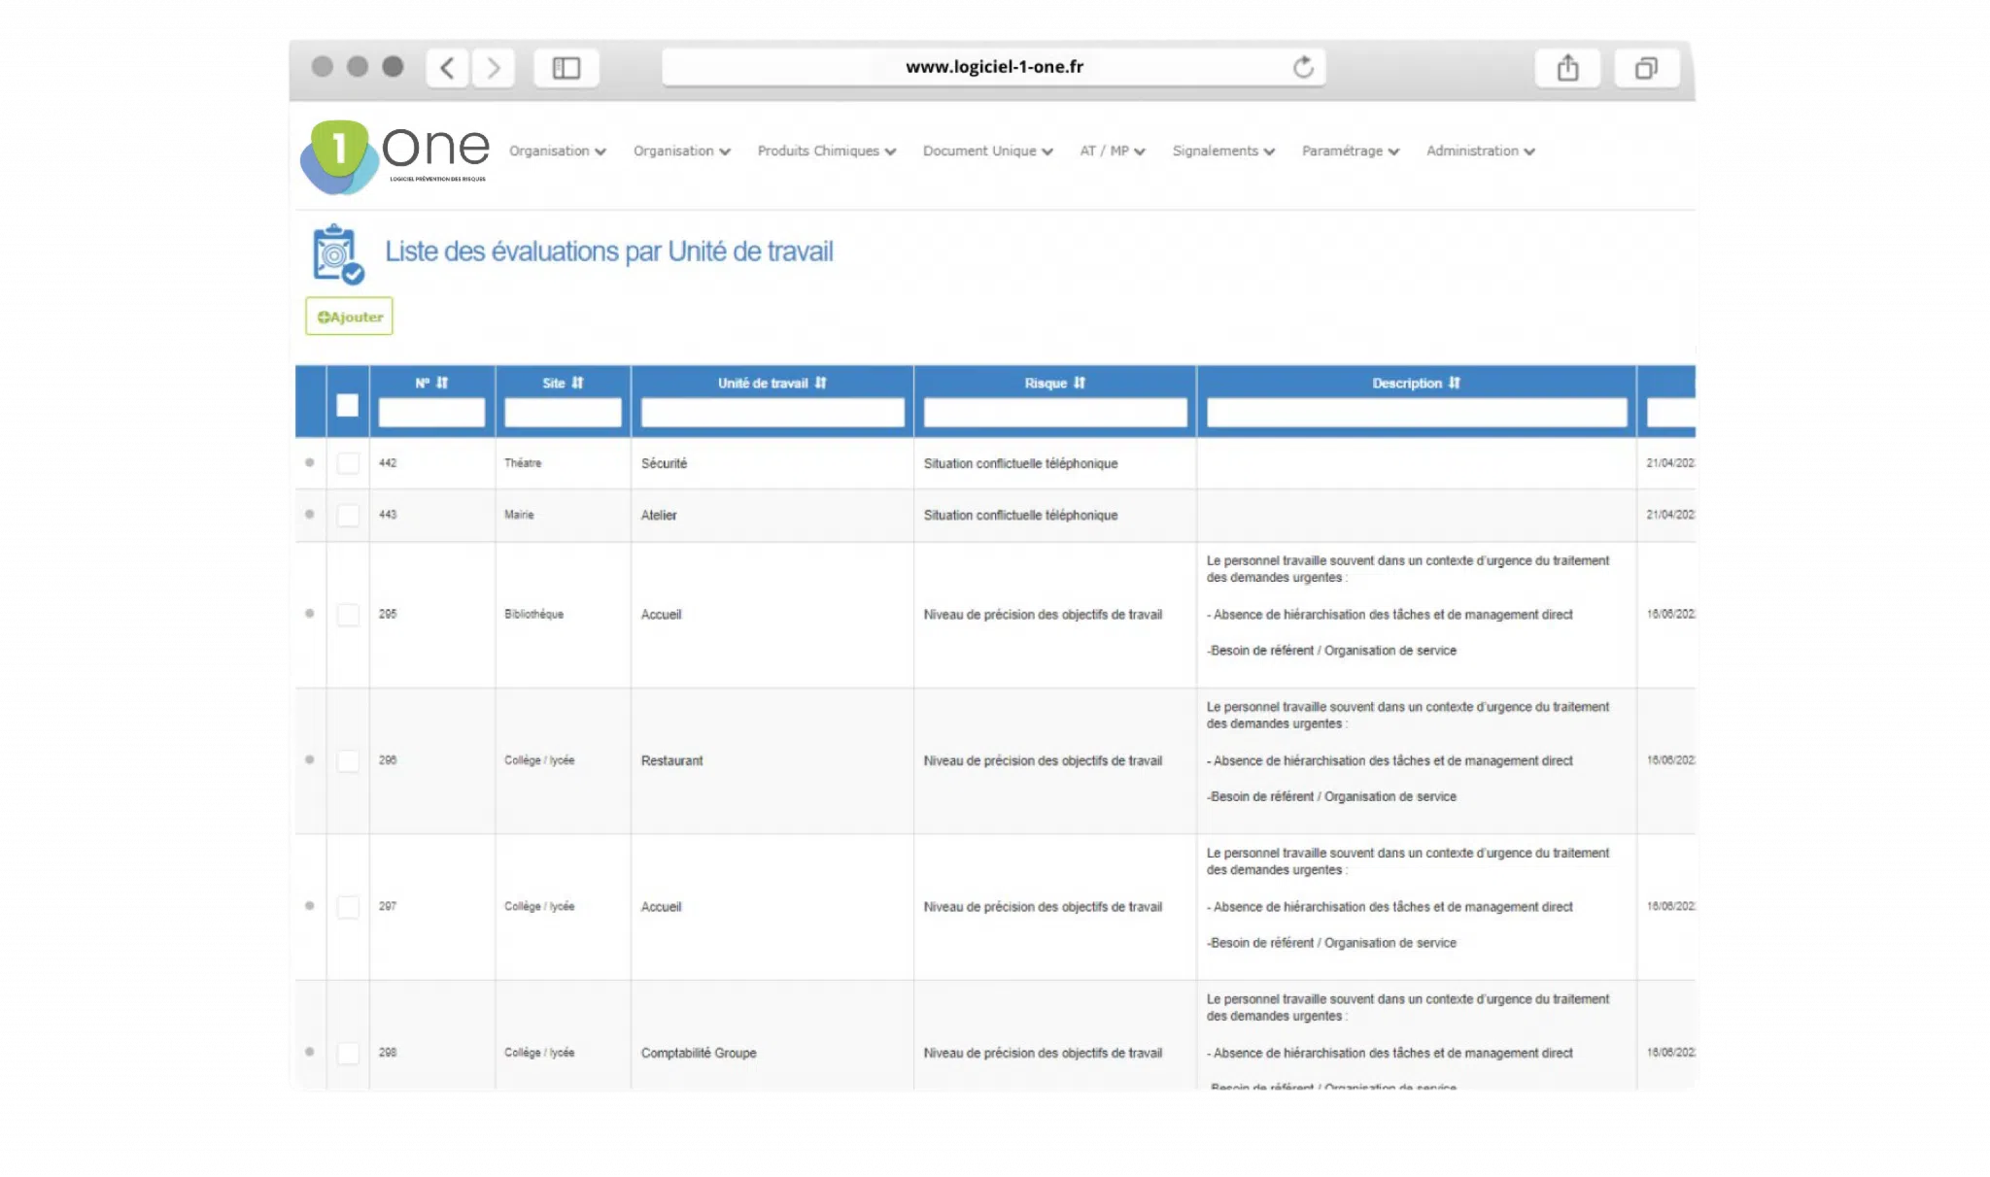Check the select-all header checkbox
This screenshot has width=1990, height=1177.
pos(347,405)
